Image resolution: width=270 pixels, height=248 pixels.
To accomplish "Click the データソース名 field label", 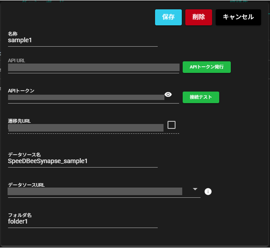I will point(25,155).
